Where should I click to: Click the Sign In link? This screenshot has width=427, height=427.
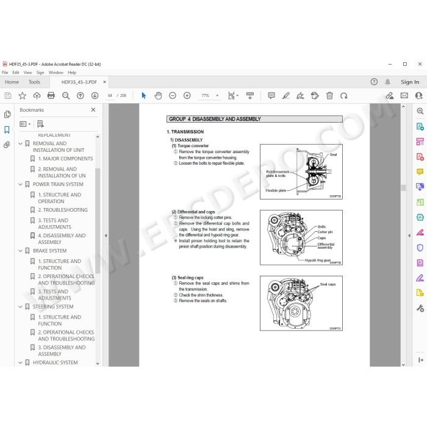410,82
